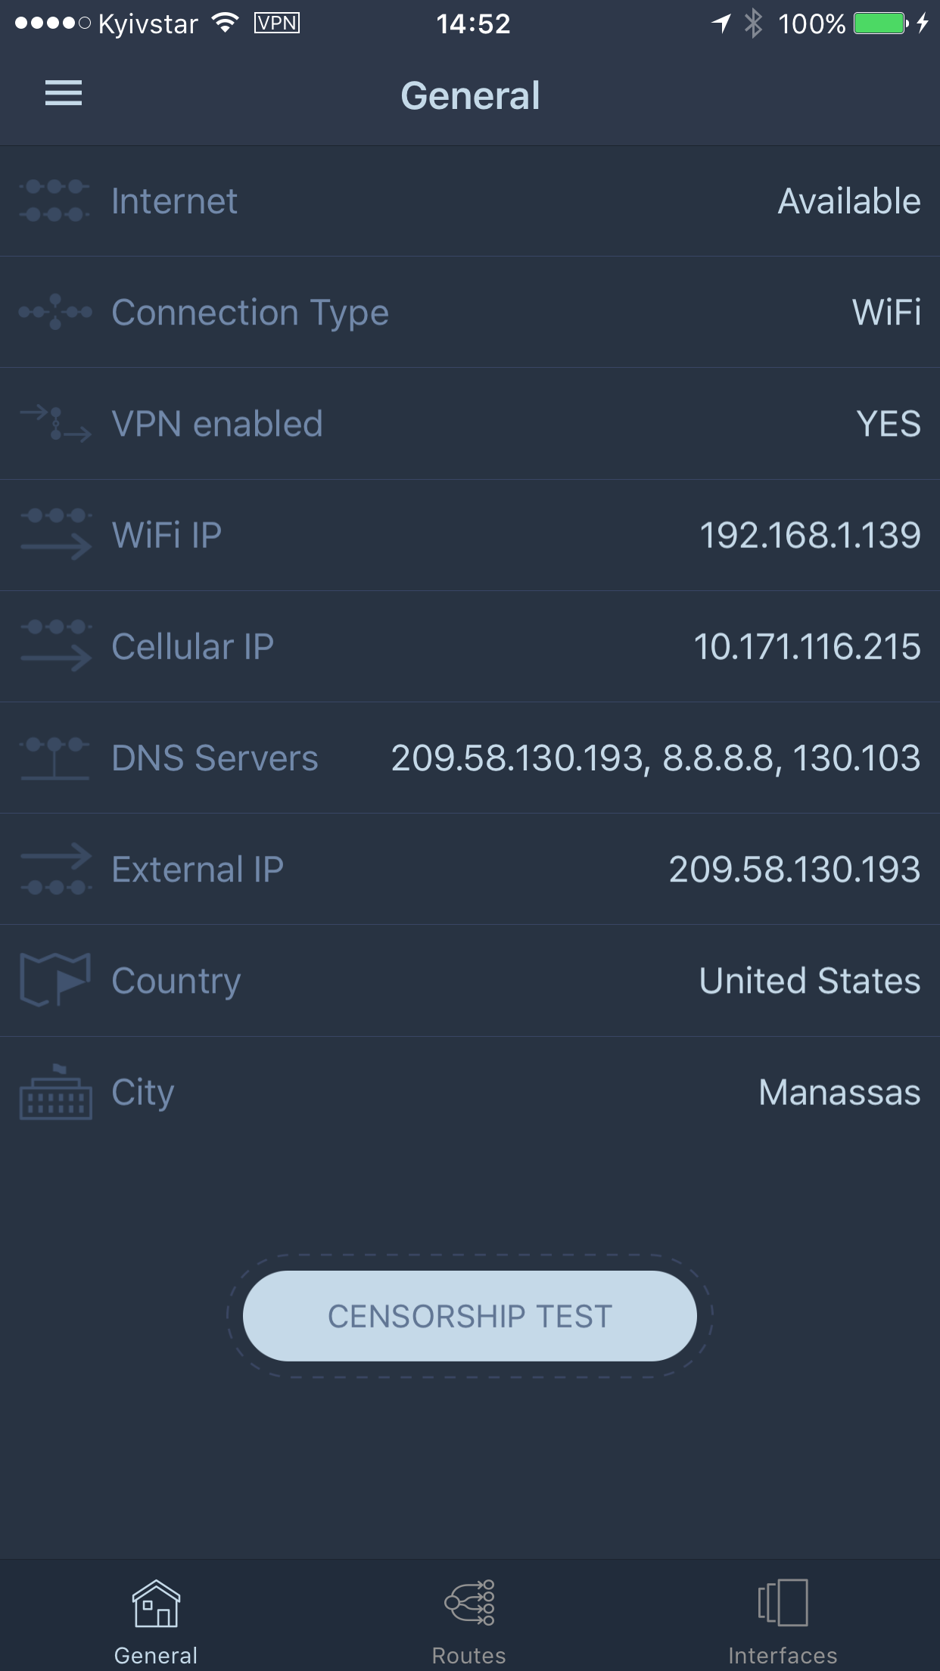940x1671 pixels.
Task: Tap the United States country value
Action: coord(810,981)
